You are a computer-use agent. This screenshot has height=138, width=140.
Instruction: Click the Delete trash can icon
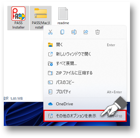coord(98,32)
